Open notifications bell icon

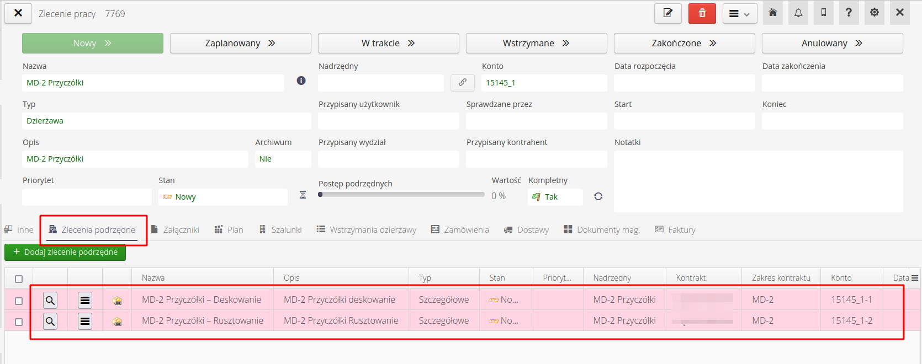[798, 13]
